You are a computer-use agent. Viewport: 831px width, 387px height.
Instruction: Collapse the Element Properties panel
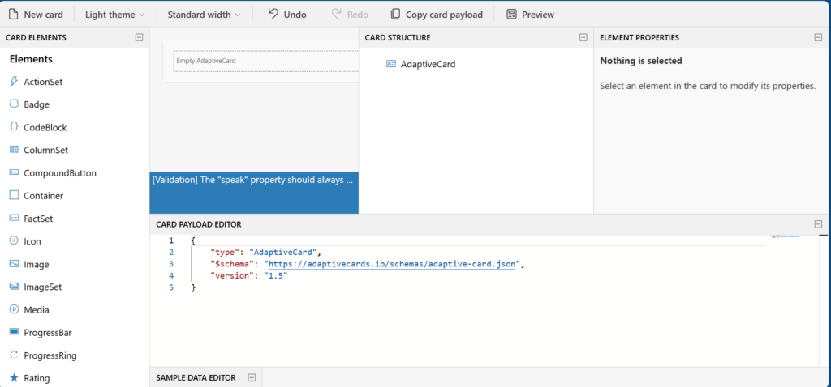pyautogui.click(x=818, y=37)
